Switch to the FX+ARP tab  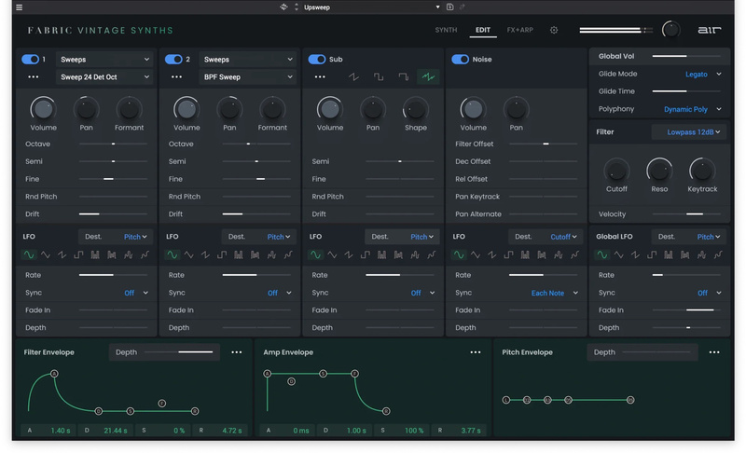pos(519,30)
